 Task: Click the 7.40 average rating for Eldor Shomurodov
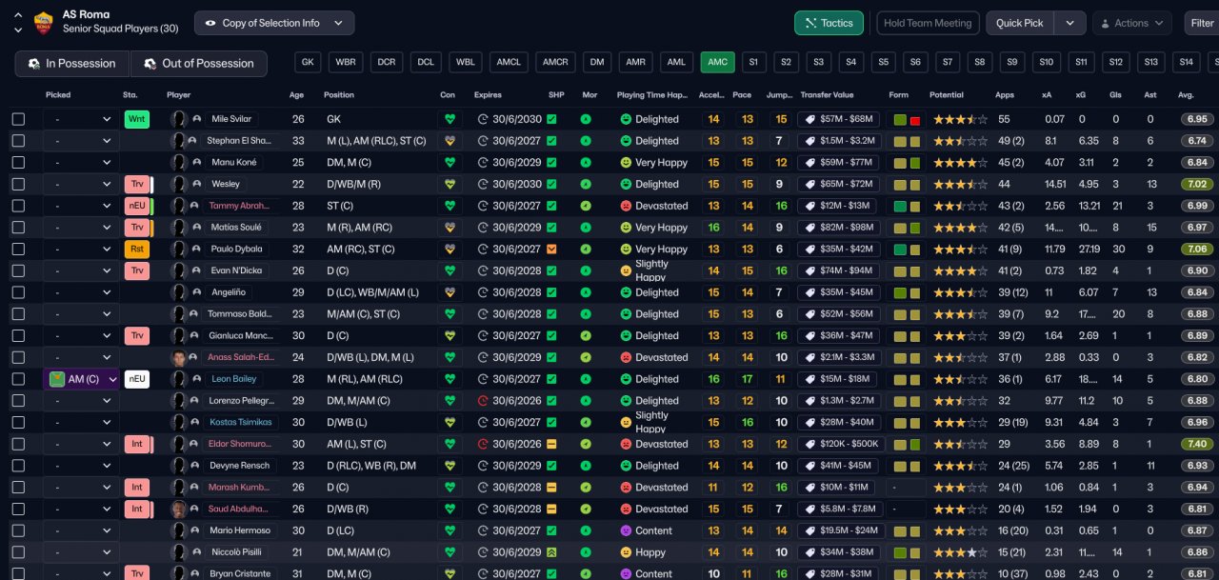tap(1198, 445)
